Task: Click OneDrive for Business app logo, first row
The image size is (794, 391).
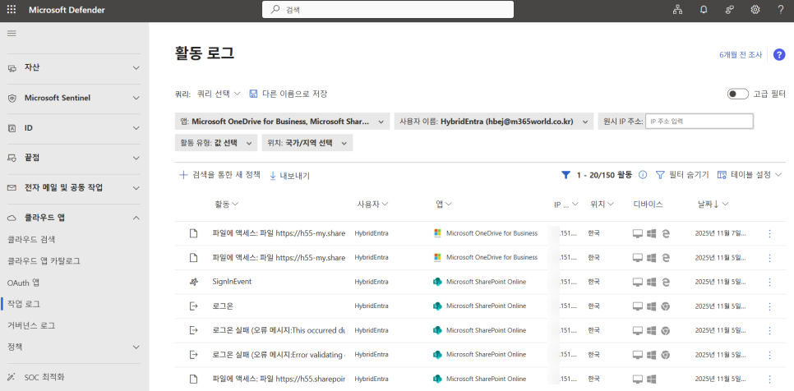Action: [x=438, y=233]
